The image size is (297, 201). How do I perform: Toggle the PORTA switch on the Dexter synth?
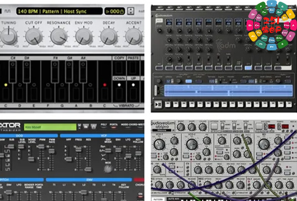[x=113, y=128]
